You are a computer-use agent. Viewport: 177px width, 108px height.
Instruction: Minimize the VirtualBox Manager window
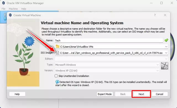click(x=151, y=3)
